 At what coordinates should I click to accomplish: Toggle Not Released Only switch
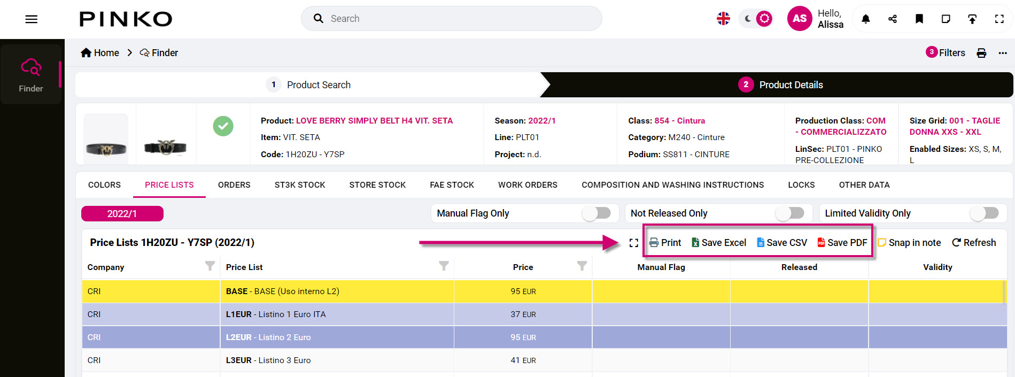coord(790,213)
